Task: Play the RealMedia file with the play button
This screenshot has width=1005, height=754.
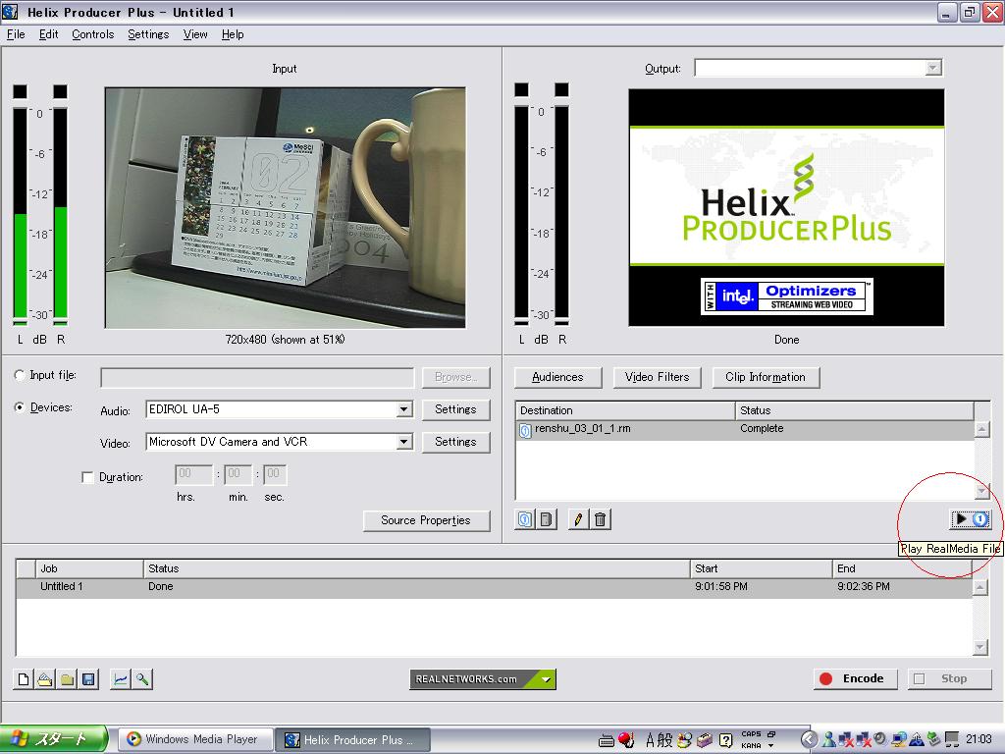Action: tap(970, 518)
